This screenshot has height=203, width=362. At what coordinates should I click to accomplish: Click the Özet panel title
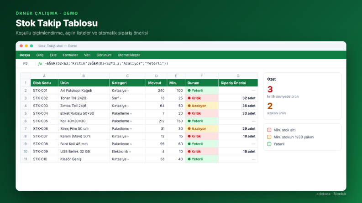(272, 79)
